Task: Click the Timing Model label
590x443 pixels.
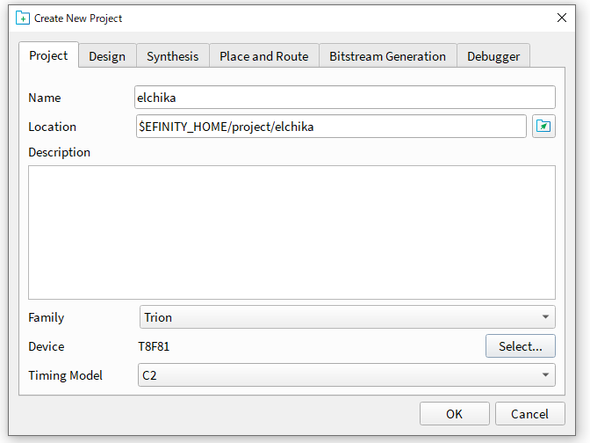Action: 65,375
